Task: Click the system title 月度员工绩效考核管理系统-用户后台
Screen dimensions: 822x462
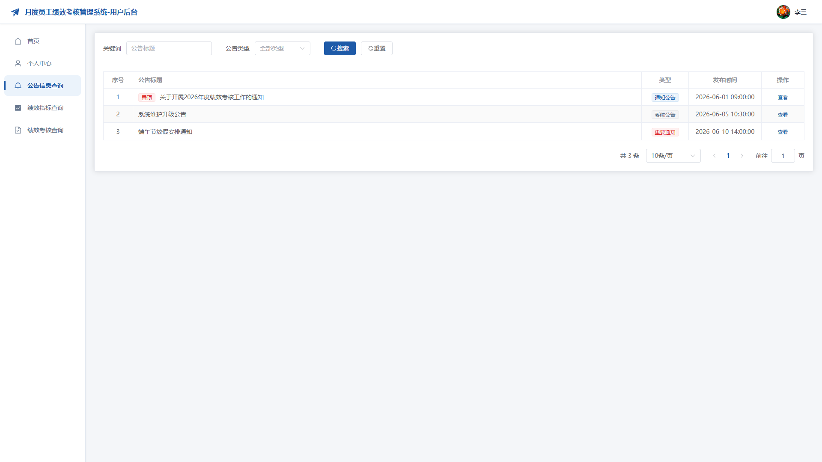Action: pyautogui.click(x=81, y=12)
